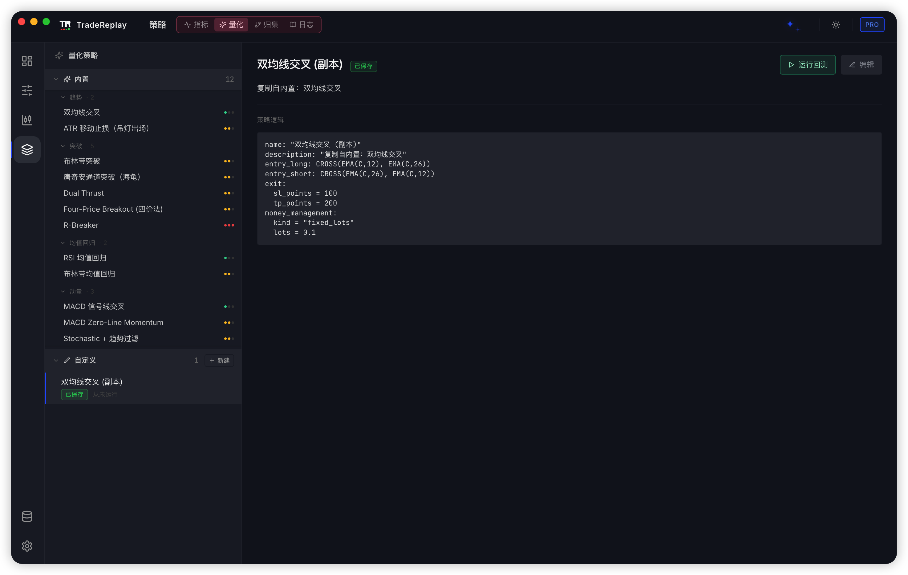
Task: Click the 运行回测 run backtest button
Action: [x=807, y=64]
